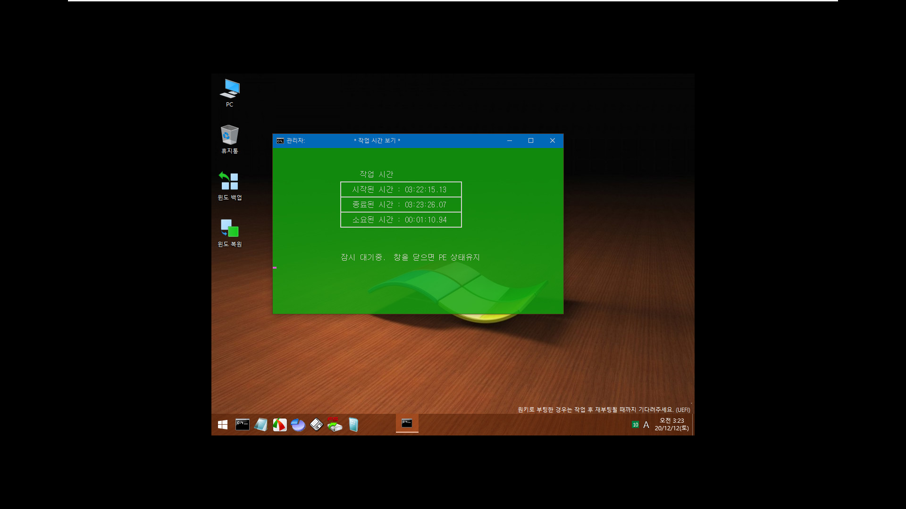
Task: Click the UEFI reboot notice text
Action: (x=604, y=410)
